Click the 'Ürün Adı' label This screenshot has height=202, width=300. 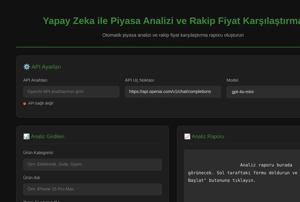click(x=31, y=178)
